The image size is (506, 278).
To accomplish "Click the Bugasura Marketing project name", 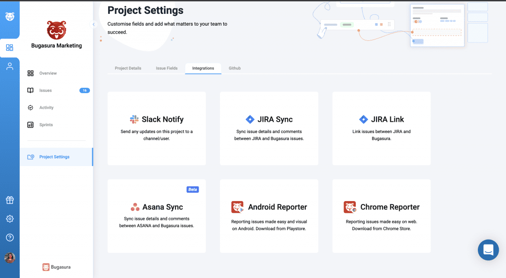I will [x=56, y=46].
